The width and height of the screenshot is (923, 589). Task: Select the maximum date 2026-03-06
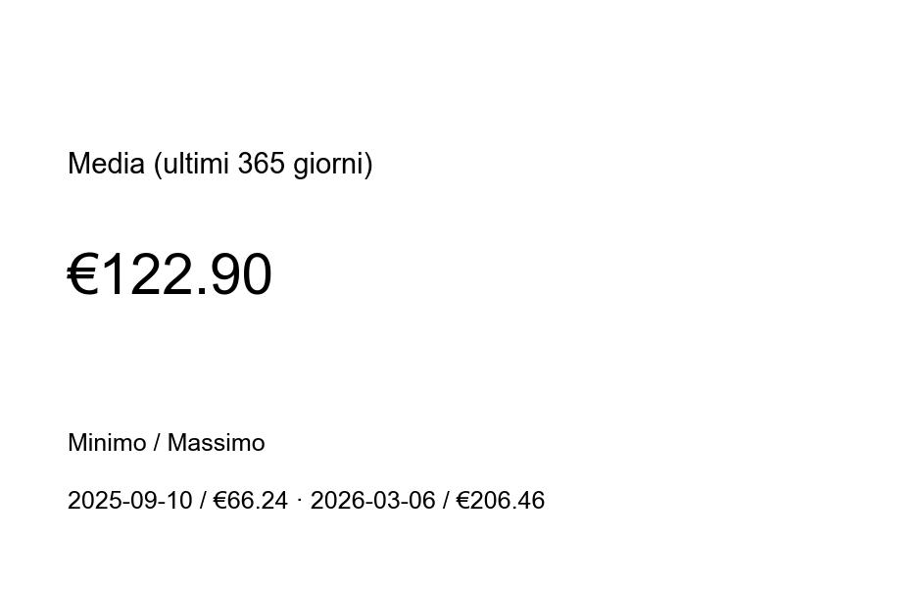point(372,501)
